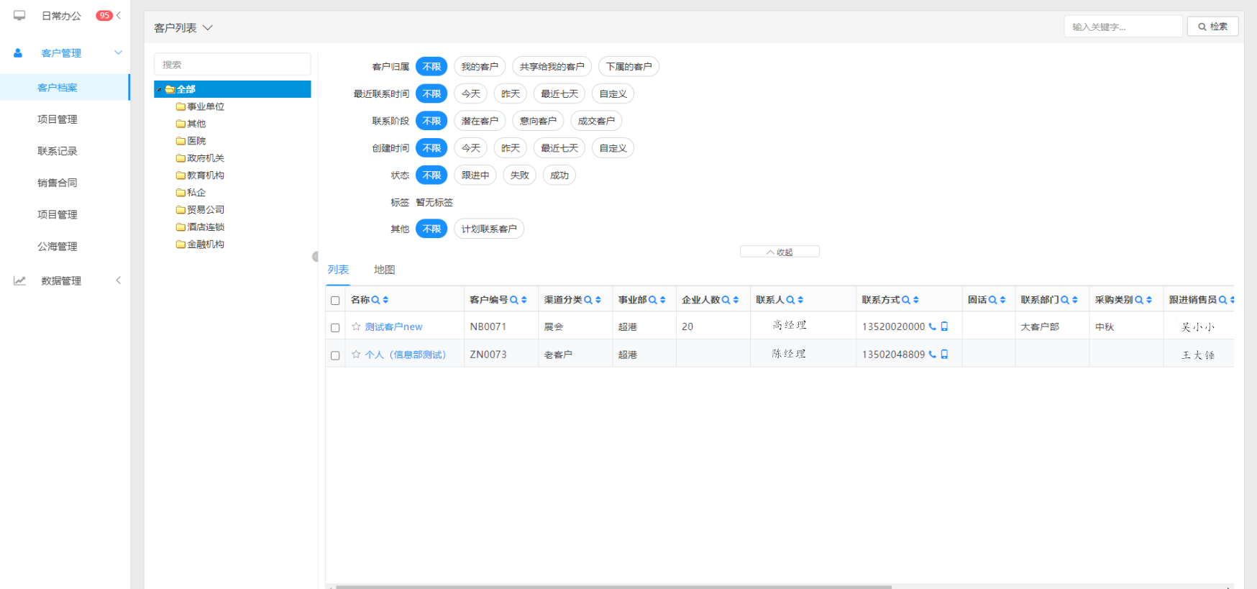Click the sort icon in 企业人数 column header

click(x=736, y=300)
